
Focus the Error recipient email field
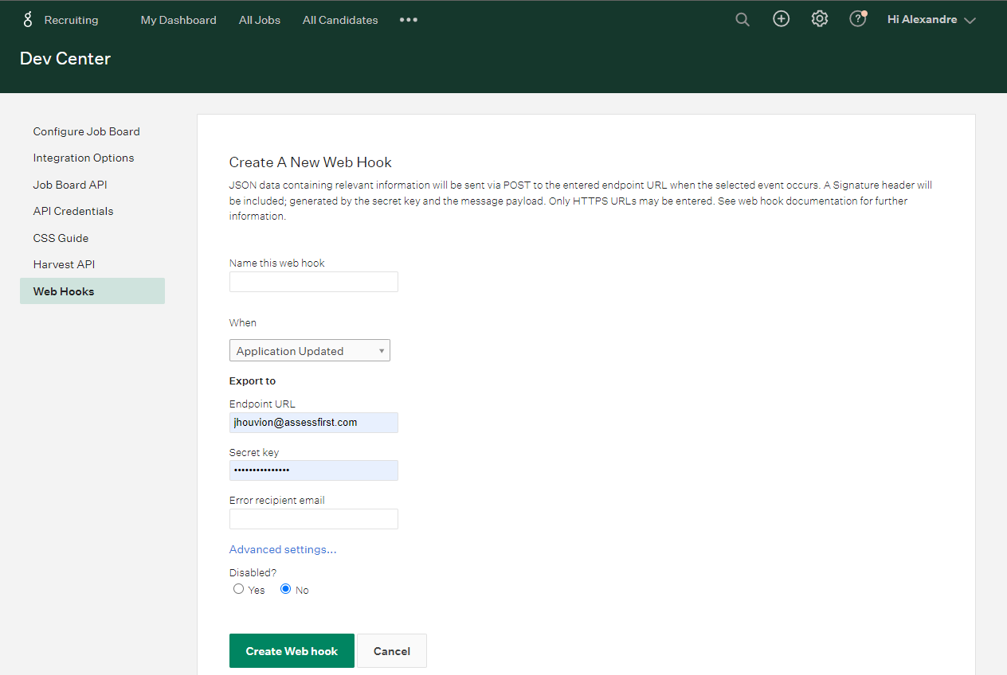pos(314,519)
